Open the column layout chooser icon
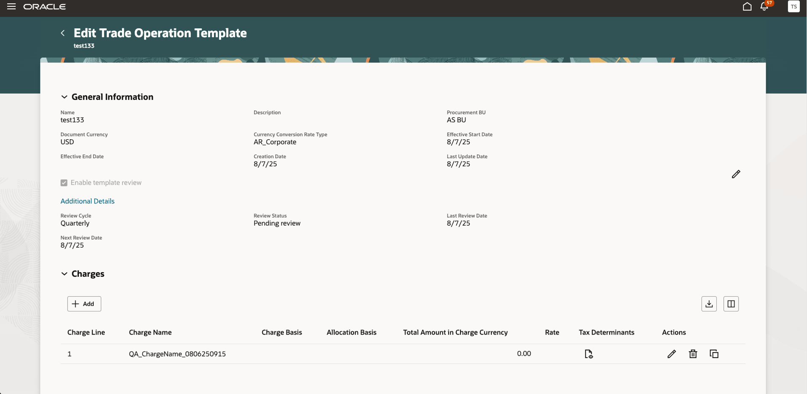The height and width of the screenshot is (394, 807). (x=731, y=304)
